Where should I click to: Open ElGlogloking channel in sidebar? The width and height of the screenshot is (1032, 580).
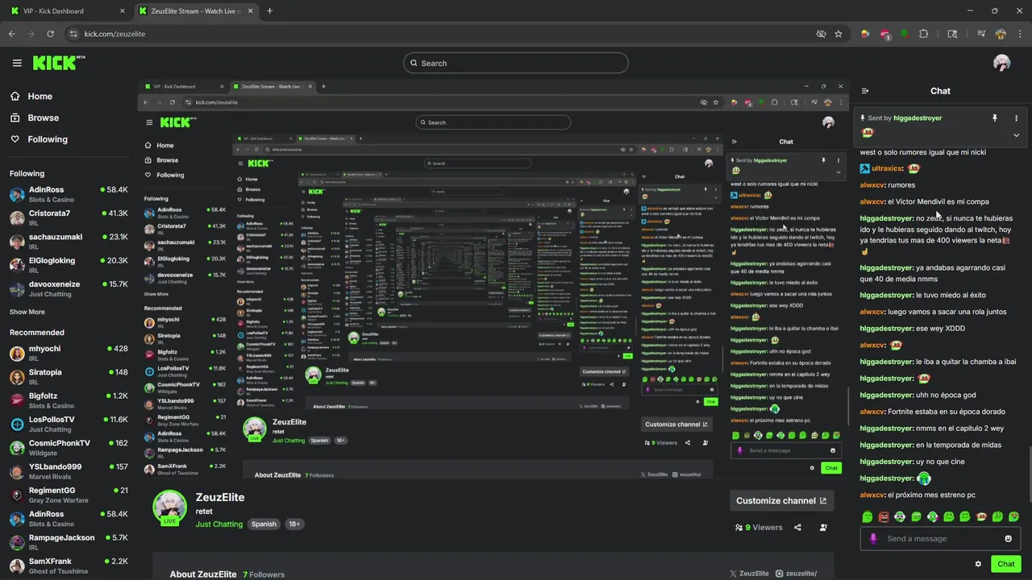coord(69,265)
